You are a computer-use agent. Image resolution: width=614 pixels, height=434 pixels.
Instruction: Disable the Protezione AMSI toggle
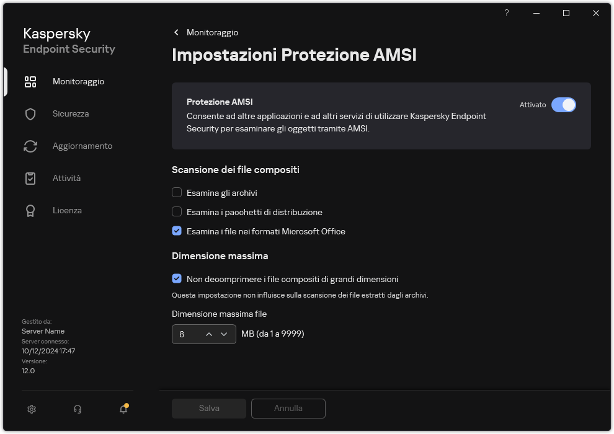[564, 105]
